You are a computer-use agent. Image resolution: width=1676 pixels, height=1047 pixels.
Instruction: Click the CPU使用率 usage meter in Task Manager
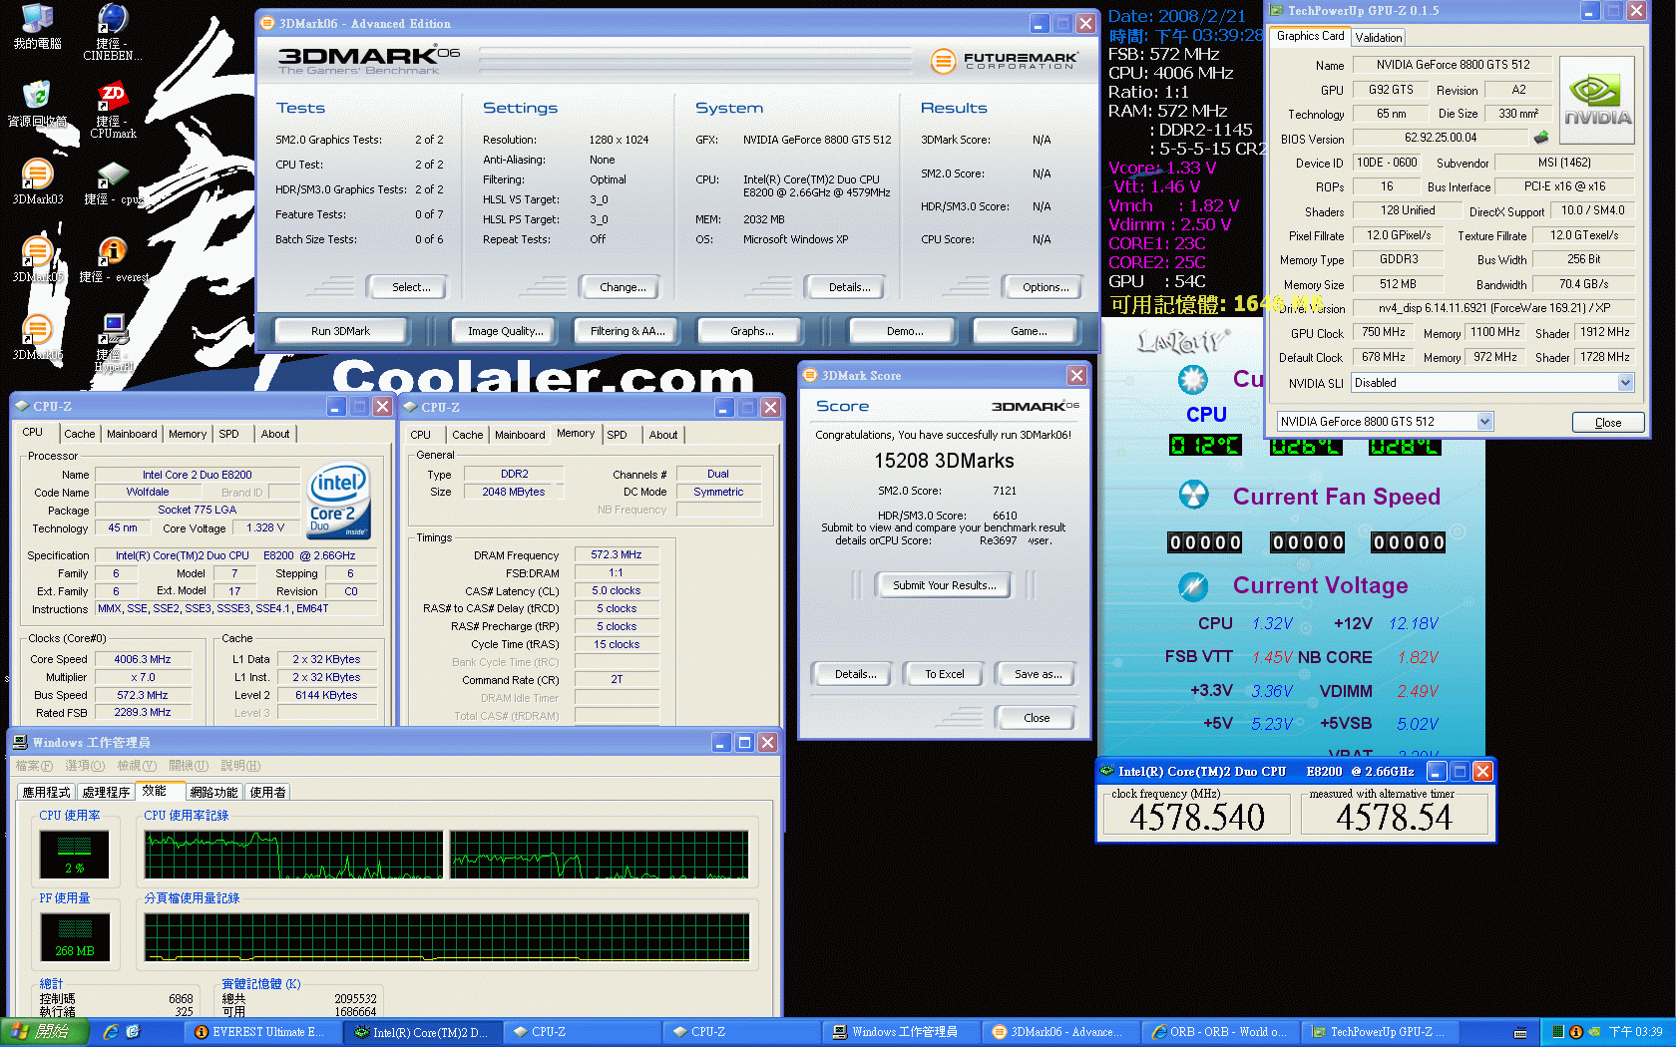[x=75, y=854]
